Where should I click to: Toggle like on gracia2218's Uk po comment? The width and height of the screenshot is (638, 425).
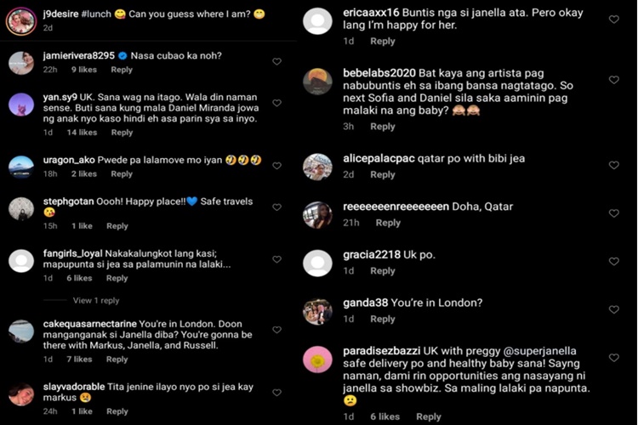(x=613, y=261)
